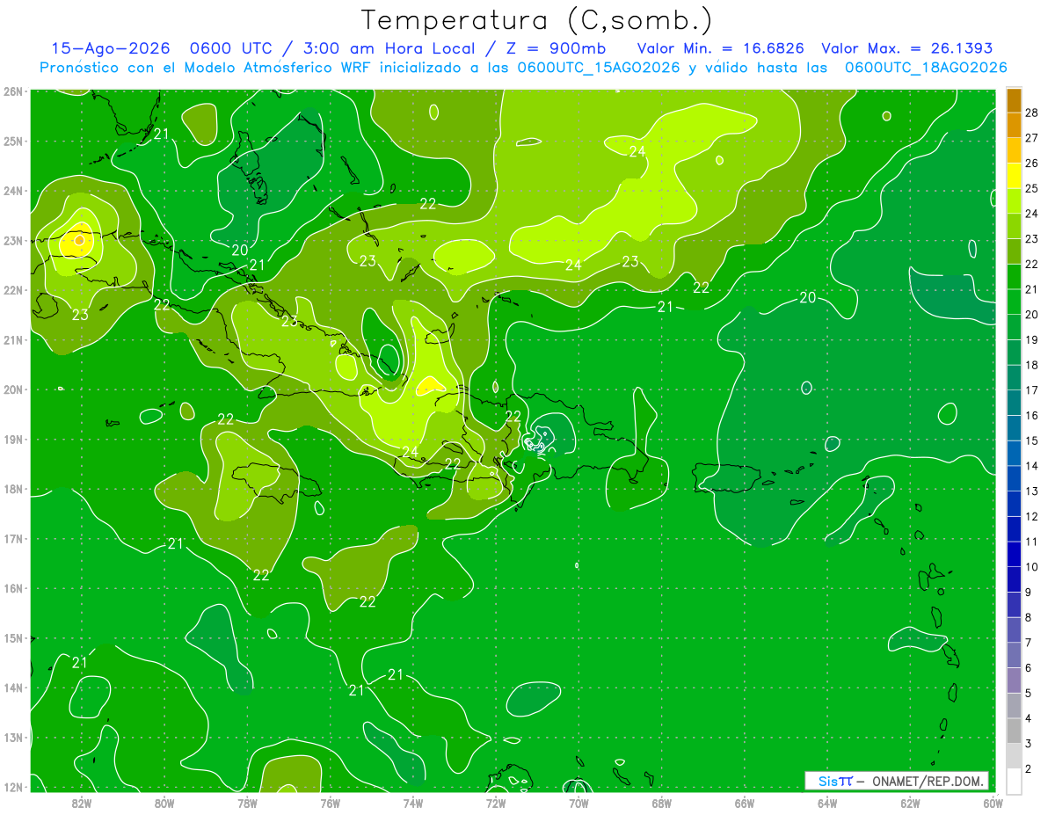Click the '72W' longitude axis label
Screen dimensions: 1055x815
tap(496, 803)
